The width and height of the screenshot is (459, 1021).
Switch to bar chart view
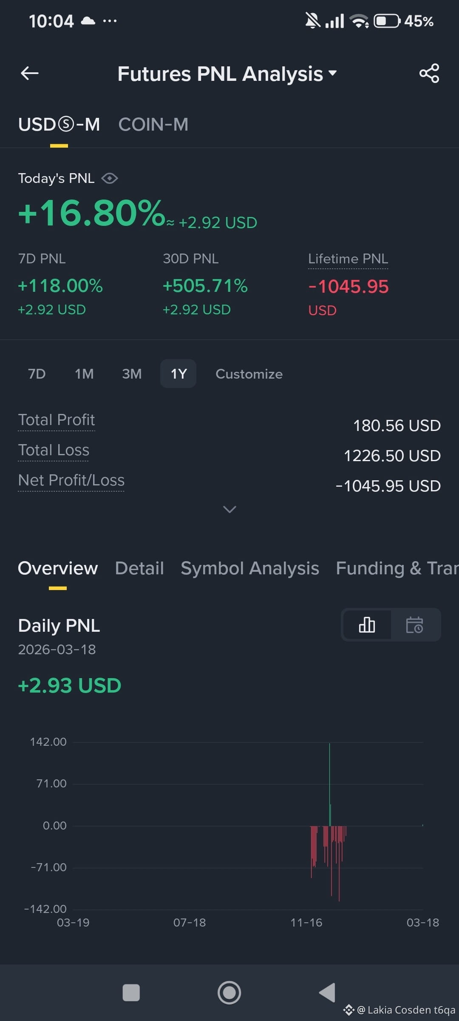pyautogui.click(x=367, y=625)
